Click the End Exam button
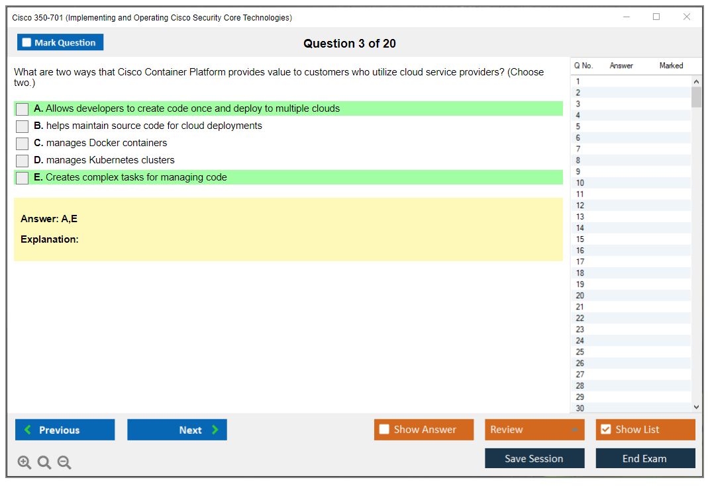712x486 pixels. 645,458
